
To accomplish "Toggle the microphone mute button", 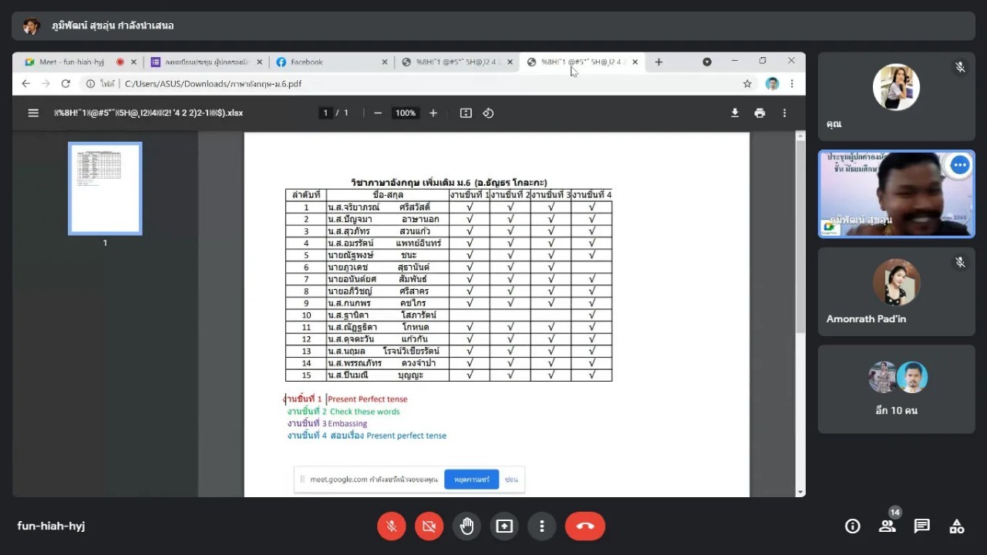I will 392,526.
